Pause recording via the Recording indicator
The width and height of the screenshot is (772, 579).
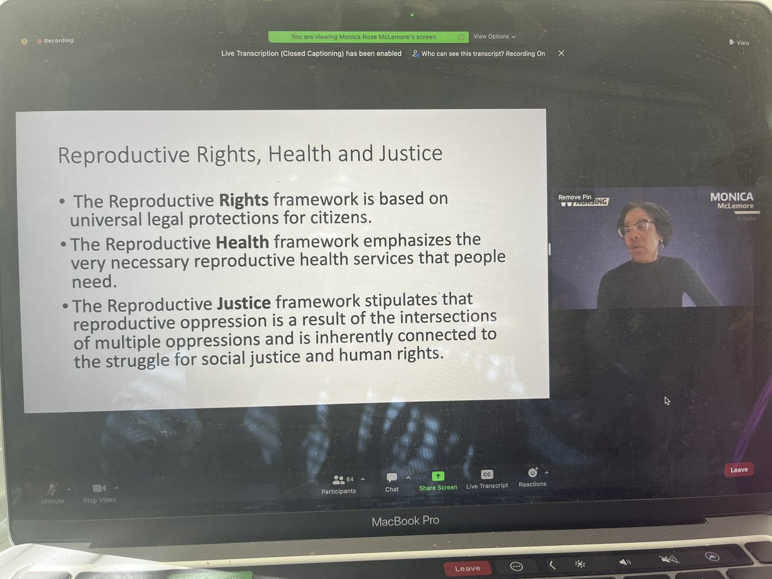(55, 40)
